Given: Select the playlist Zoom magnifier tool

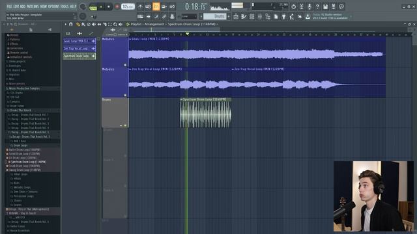Looking at the screenshot, I should click(115, 24).
